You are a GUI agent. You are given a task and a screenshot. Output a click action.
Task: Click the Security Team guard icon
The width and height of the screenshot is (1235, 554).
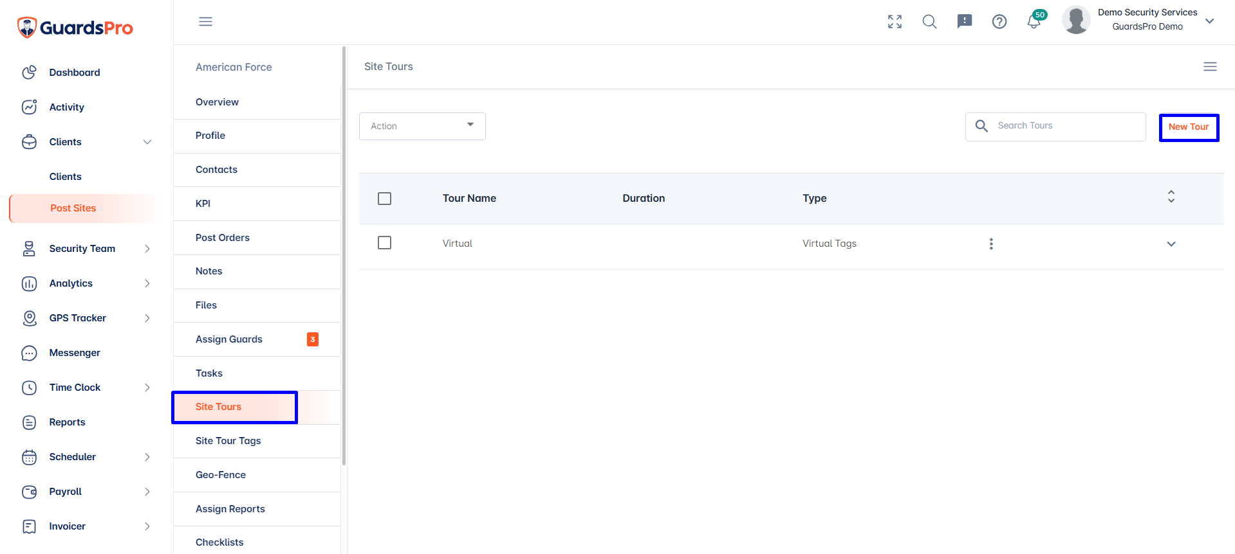pyautogui.click(x=30, y=249)
